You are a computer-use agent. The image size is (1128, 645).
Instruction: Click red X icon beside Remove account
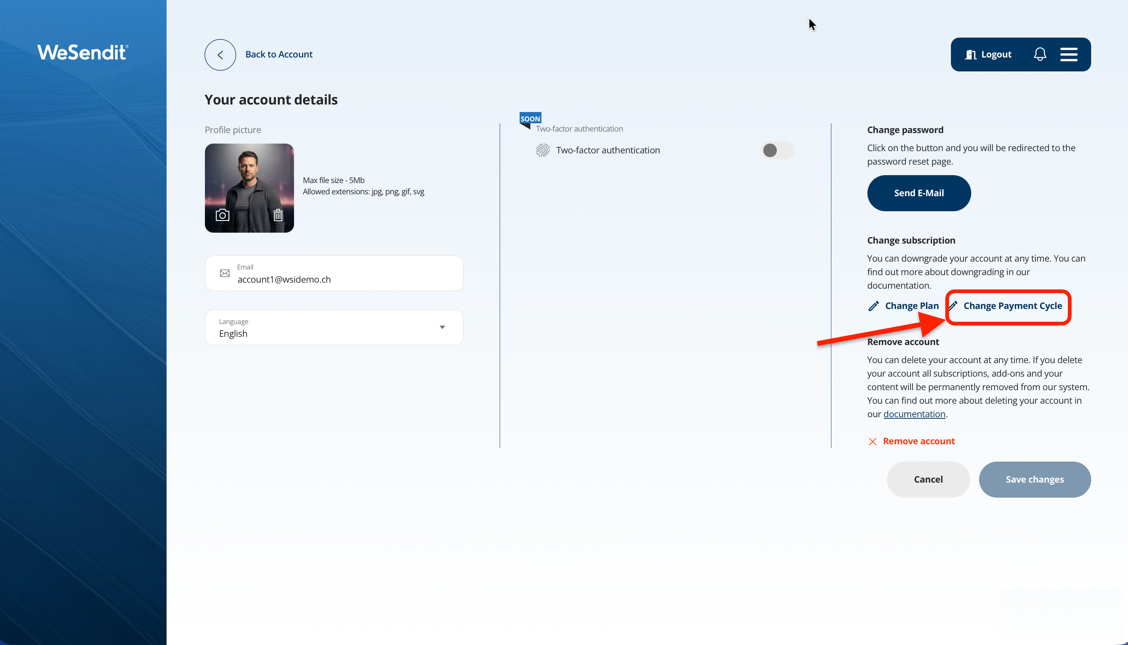[x=872, y=441]
